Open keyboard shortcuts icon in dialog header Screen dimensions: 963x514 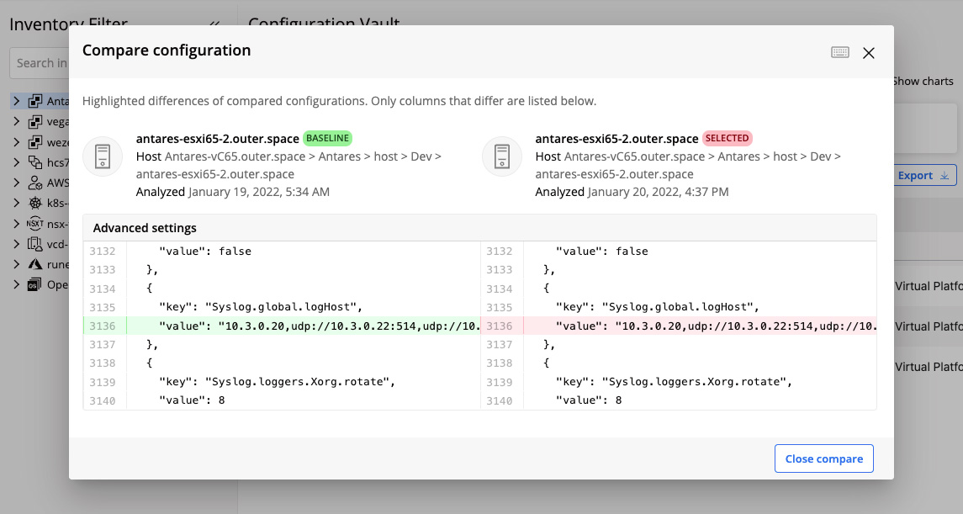pyautogui.click(x=839, y=52)
